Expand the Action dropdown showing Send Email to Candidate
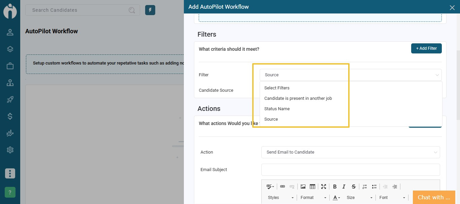Screen dimensions: 460x204 350,152
